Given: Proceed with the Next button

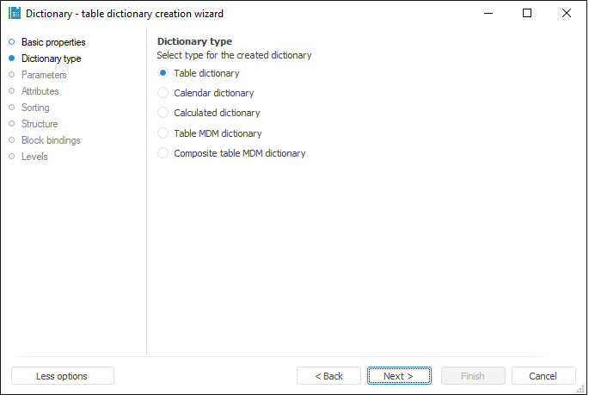Looking at the screenshot, I should 399,376.
